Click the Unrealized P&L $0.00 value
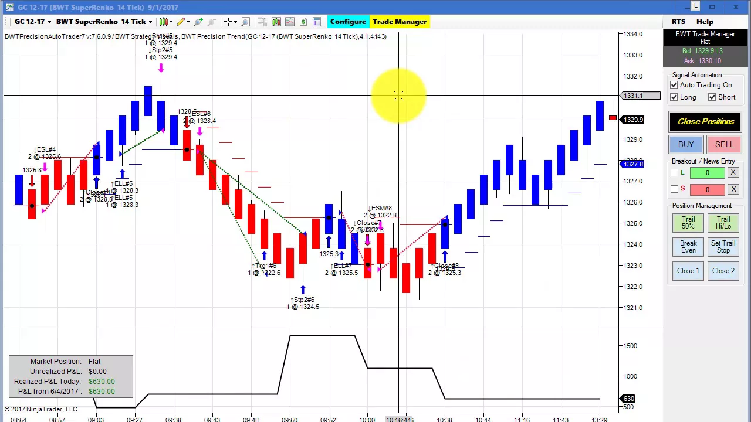Screen dimensions: 751x422 click(x=97, y=372)
